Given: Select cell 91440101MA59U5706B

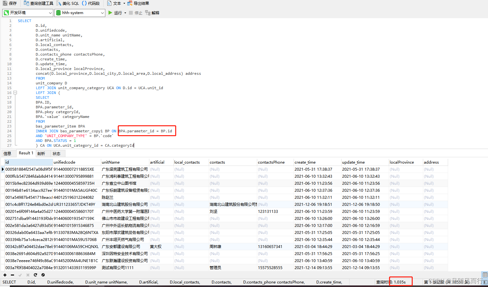Looking at the screenshot, I should click(77, 239).
